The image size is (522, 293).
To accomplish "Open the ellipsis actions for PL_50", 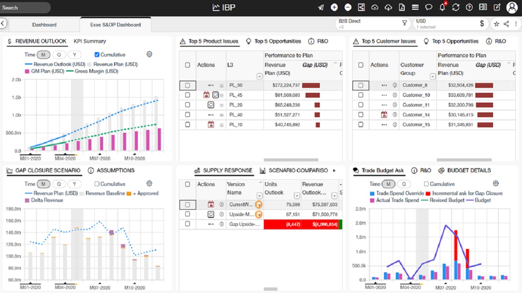I will click(210, 85).
